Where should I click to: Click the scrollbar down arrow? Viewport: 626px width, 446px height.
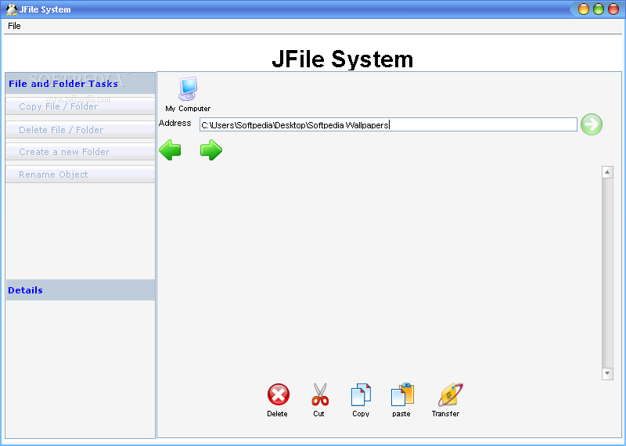click(x=607, y=374)
